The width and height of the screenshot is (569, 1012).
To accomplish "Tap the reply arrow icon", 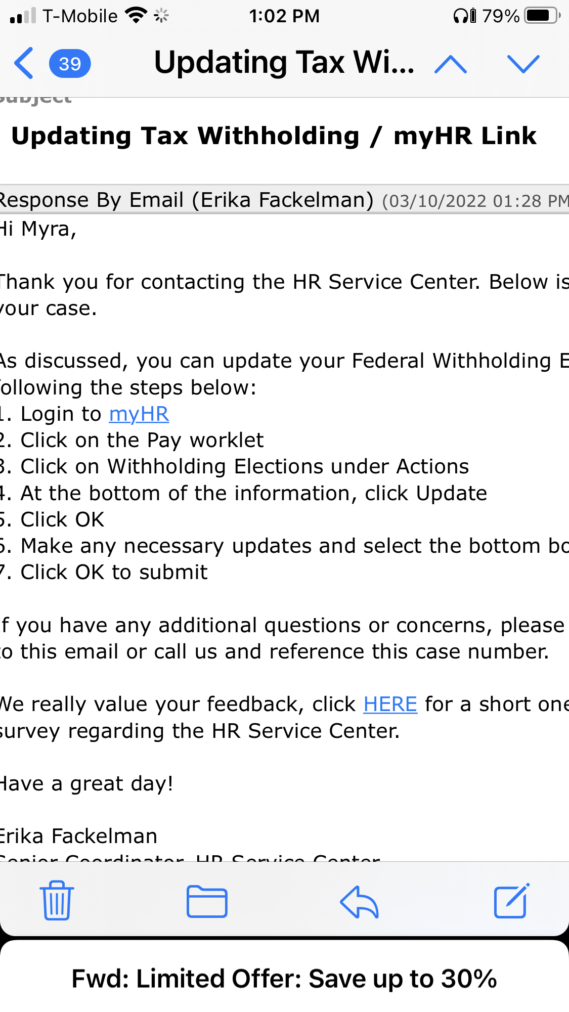I will tap(359, 901).
